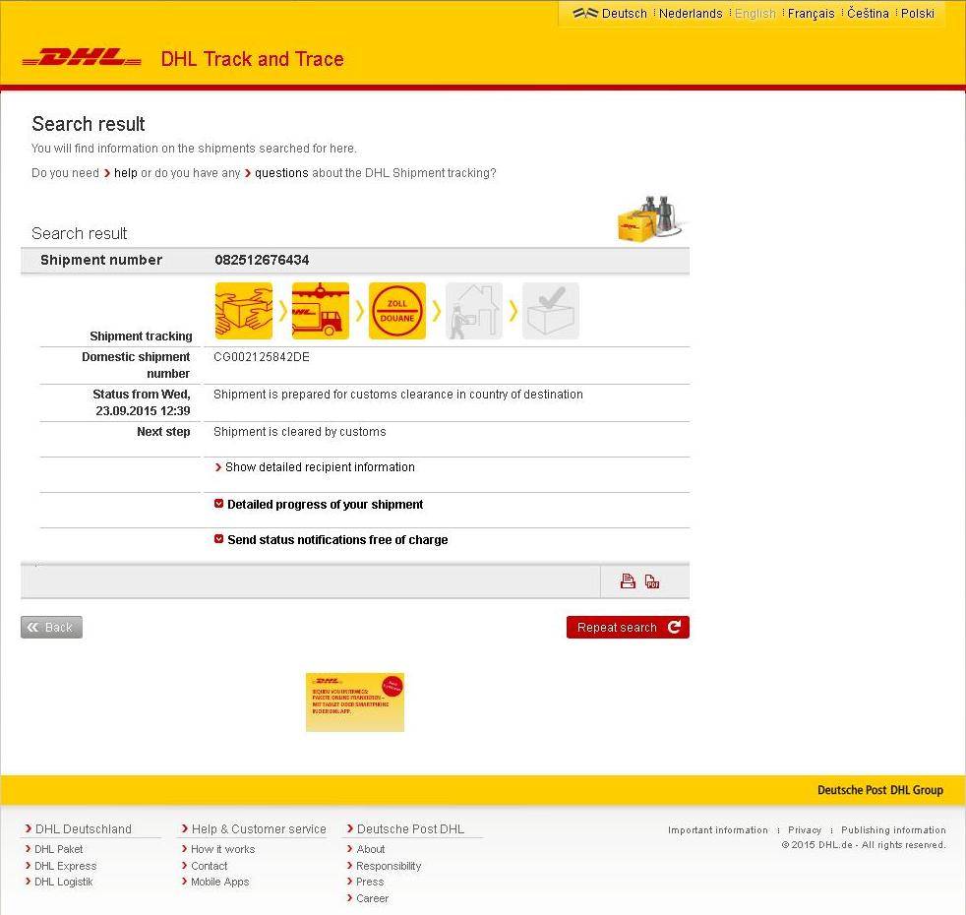
Task: Click the Repeat search button
Action: tap(628, 628)
